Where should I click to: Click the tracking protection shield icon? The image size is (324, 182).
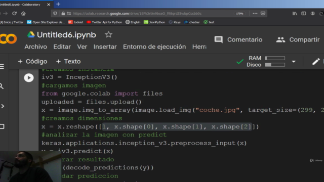pos(55,14)
